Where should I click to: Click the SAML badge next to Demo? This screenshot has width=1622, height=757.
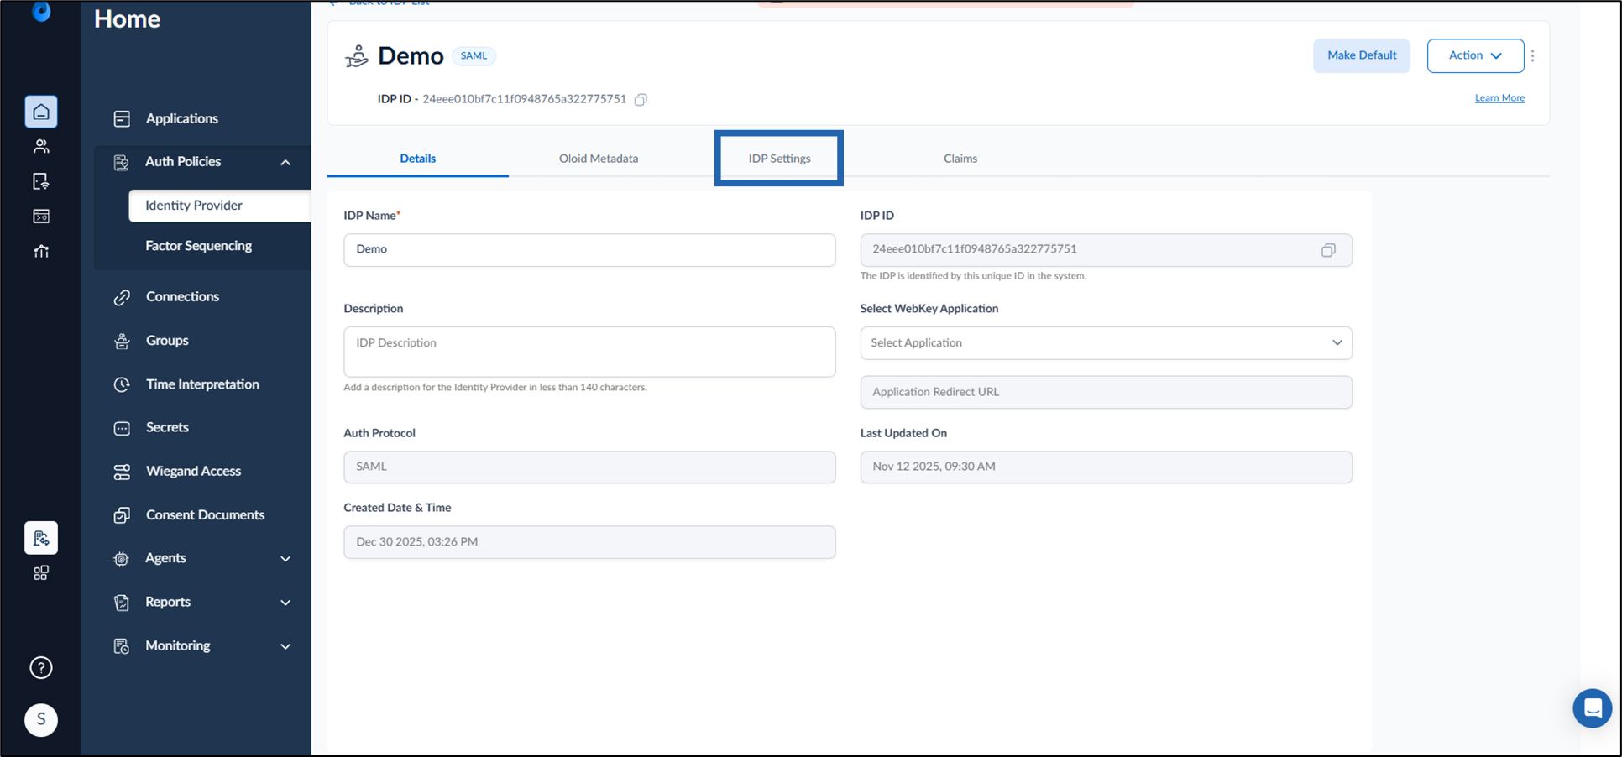coord(474,56)
